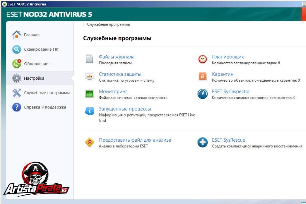Click the ESET NOD32 Antivirus title bar text
The width and height of the screenshot is (306, 204).
pos(27,4)
